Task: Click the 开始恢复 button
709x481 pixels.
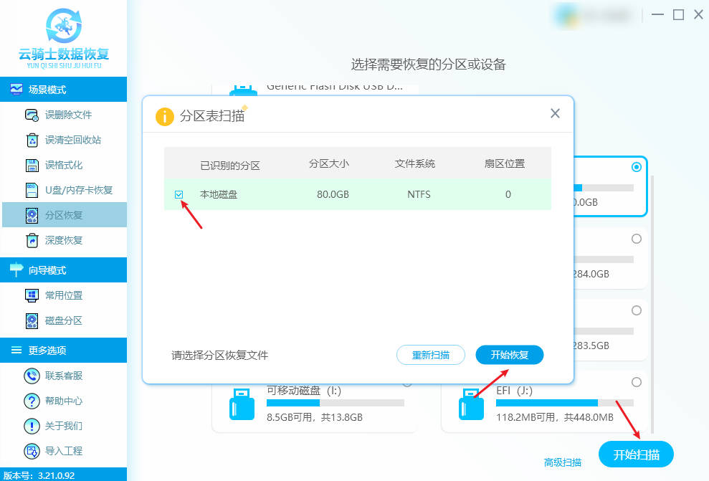Action: tap(509, 355)
